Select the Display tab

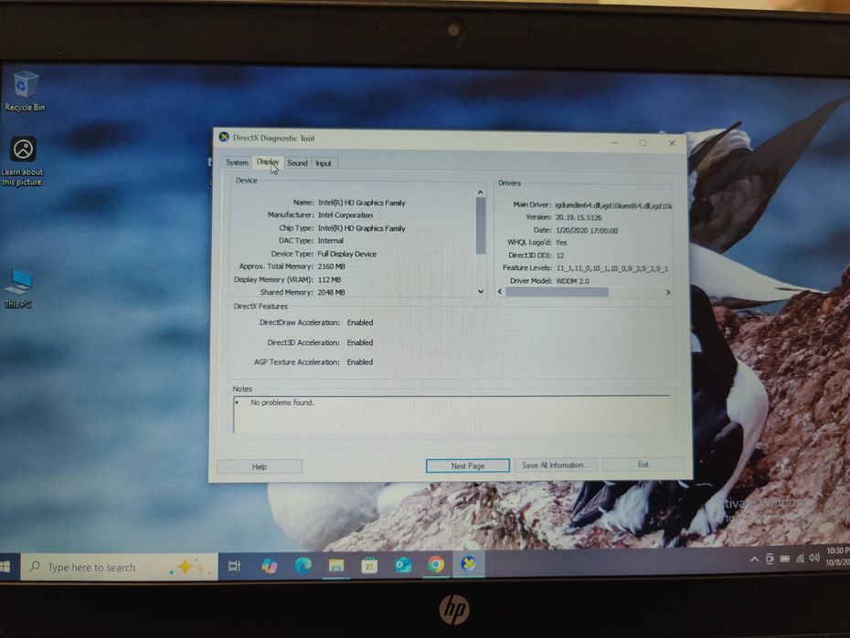(x=268, y=162)
